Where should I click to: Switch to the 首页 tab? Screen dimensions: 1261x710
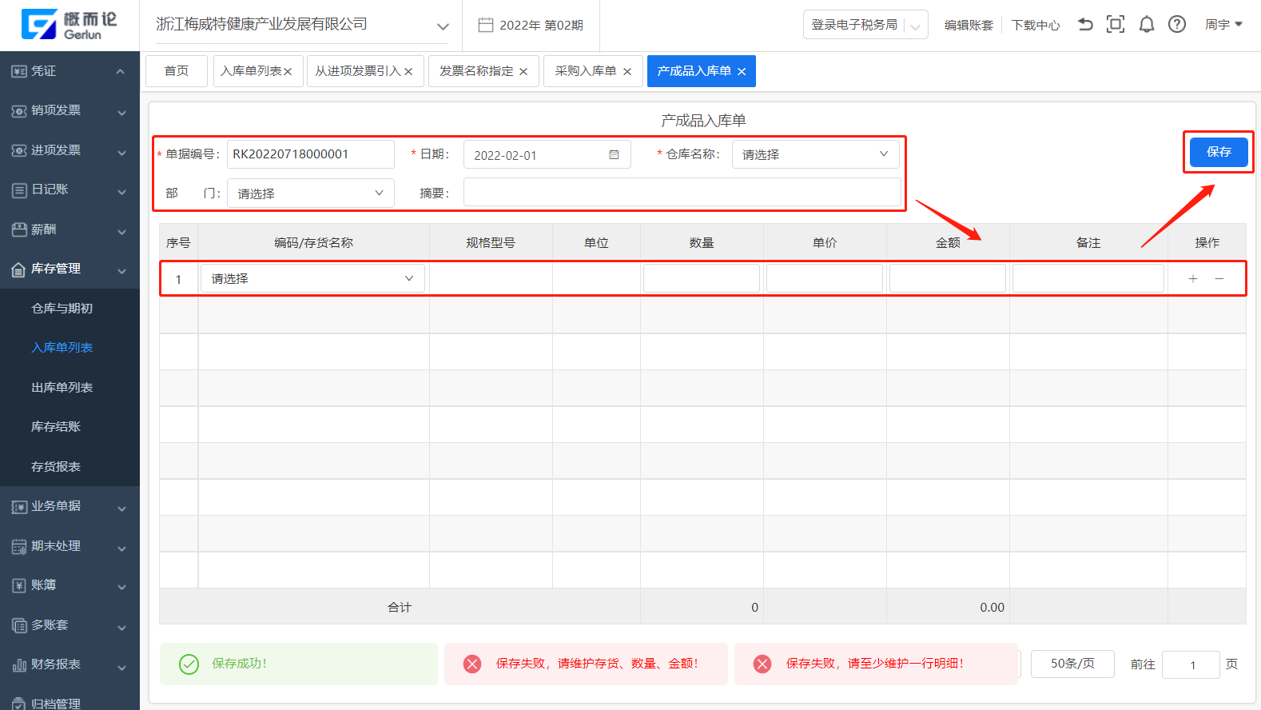point(177,71)
